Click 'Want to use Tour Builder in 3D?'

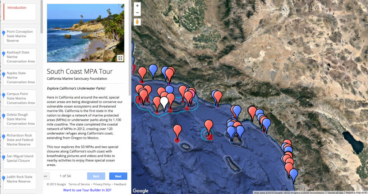tap(87, 190)
